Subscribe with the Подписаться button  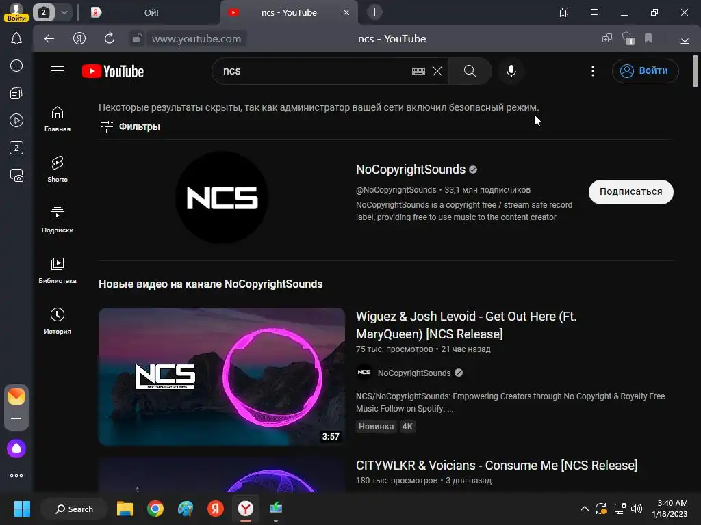[x=630, y=192]
